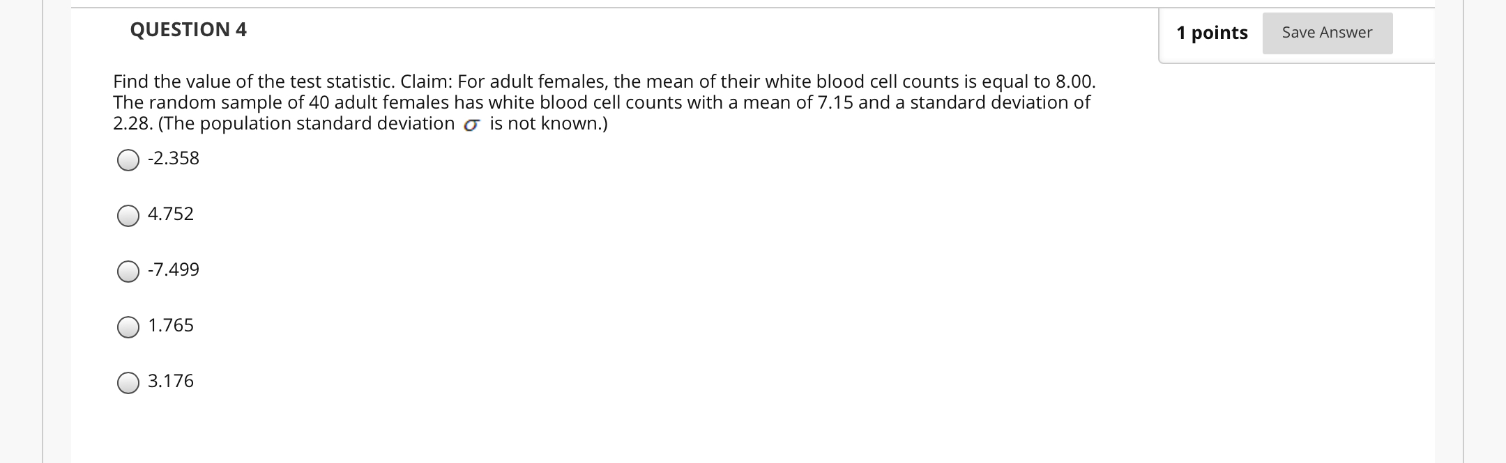The width and height of the screenshot is (1506, 463).
Task: Select the radio button for -2.358
Action: pos(128,161)
